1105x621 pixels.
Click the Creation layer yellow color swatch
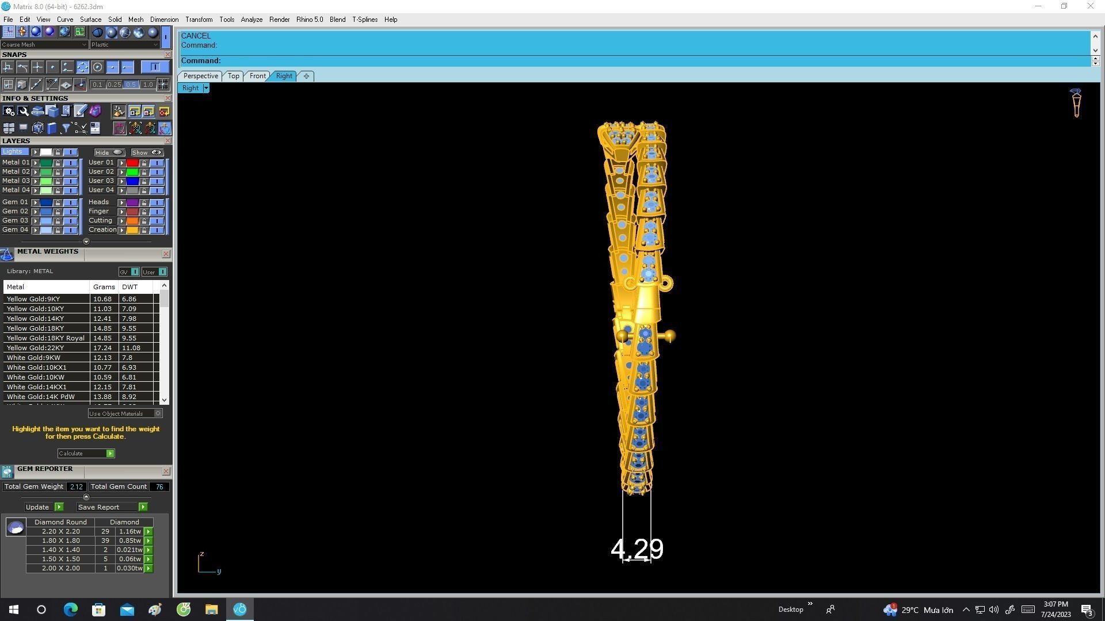[132, 230]
